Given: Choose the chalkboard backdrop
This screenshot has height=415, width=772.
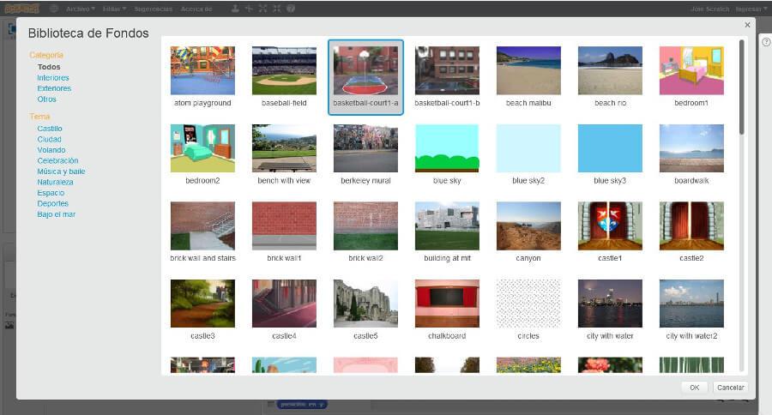Looking at the screenshot, I should 447,304.
